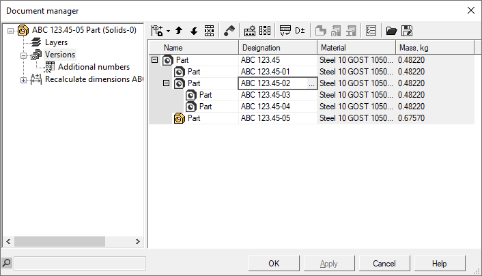This screenshot has height=276, width=482.
Task: Click the move up arrow in toolbar
Action: tap(179, 31)
